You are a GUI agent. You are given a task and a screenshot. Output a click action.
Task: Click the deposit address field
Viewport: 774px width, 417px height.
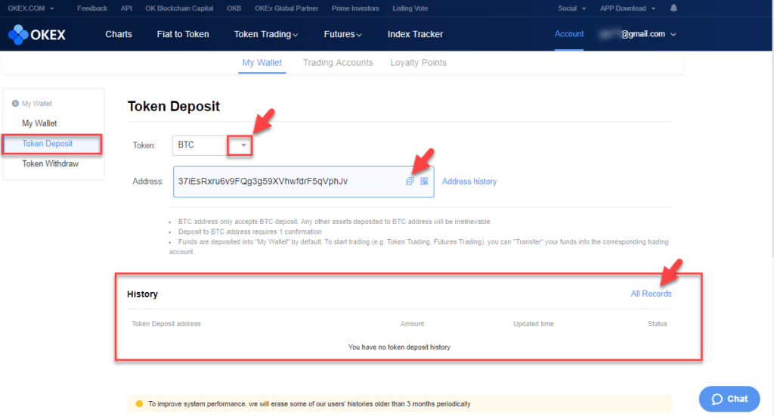tap(287, 182)
